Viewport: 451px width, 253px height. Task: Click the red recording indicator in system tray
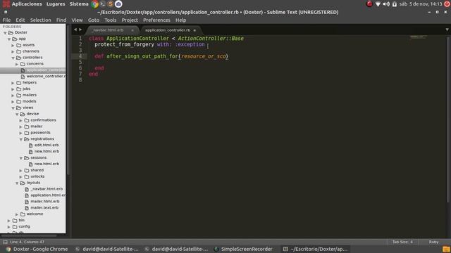(x=369, y=4)
